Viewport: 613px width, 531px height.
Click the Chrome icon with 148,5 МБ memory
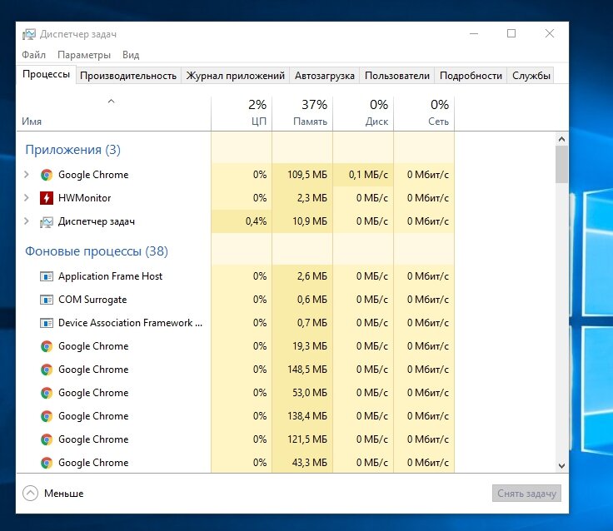coord(47,370)
